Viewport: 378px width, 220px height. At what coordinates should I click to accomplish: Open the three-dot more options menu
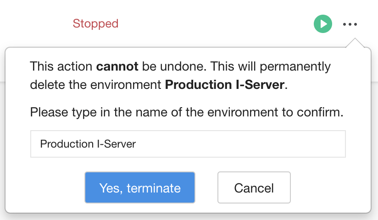point(350,24)
